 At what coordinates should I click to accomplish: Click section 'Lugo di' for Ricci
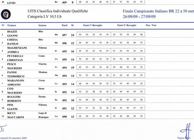coord(43,113)
